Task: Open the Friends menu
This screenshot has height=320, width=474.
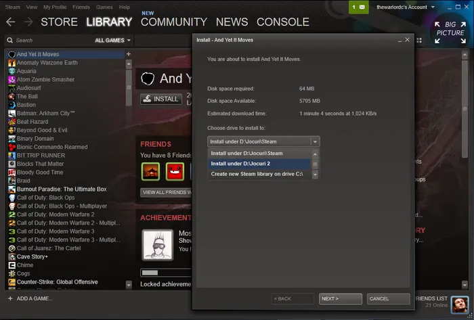Action: pos(81,7)
